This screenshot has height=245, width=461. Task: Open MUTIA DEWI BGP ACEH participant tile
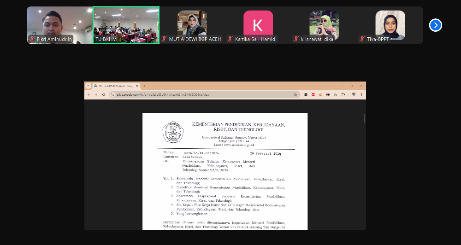pos(192,25)
